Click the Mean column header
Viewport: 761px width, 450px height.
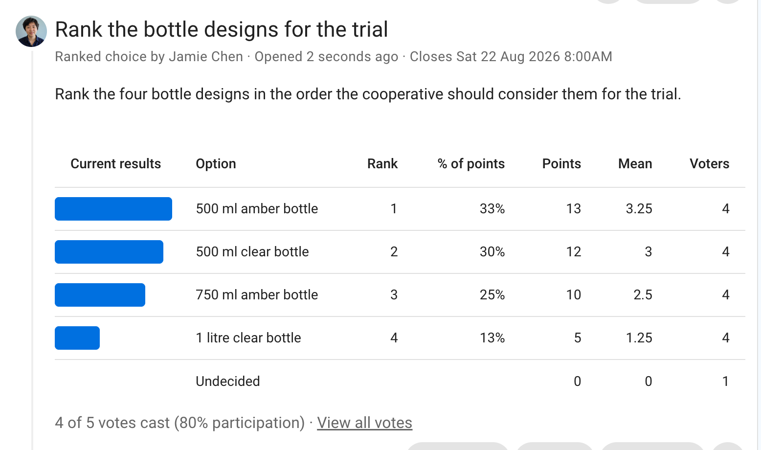tap(635, 164)
